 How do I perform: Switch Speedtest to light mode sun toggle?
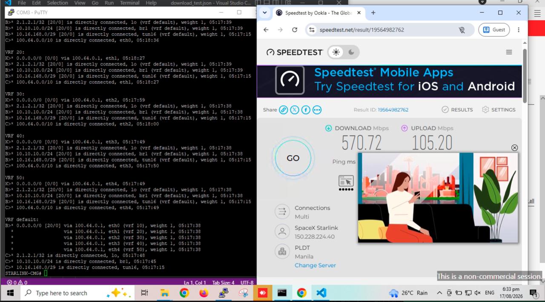pos(336,52)
